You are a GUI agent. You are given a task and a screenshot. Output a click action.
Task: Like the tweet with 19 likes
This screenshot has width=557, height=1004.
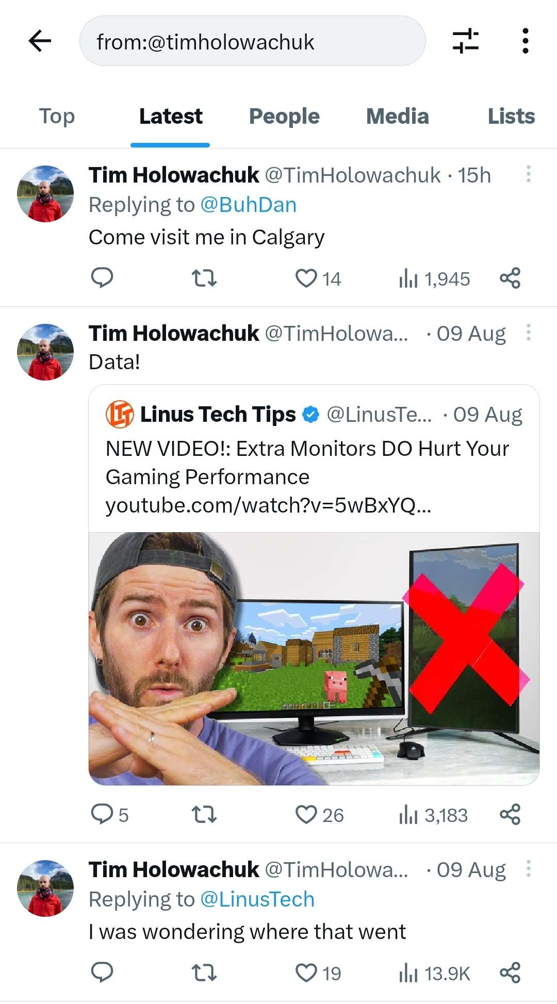pyautogui.click(x=318, y=973)
